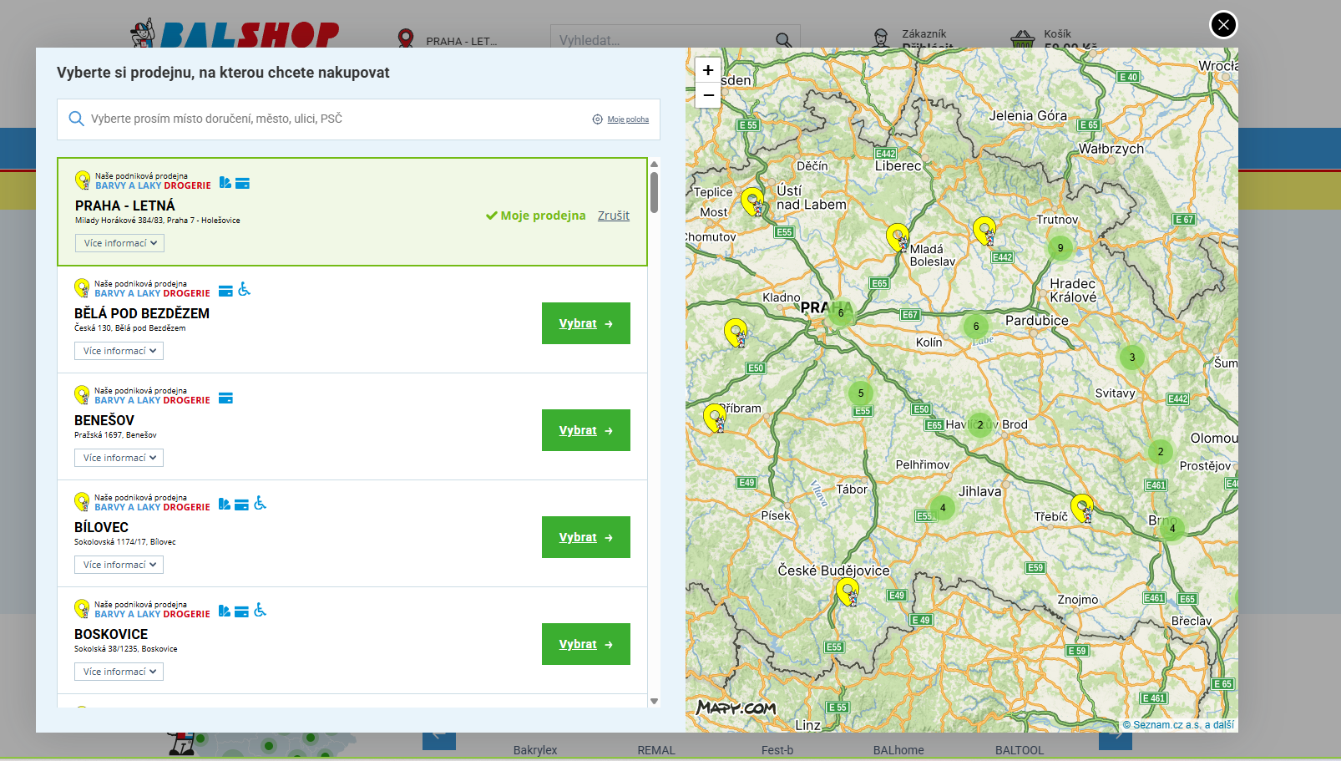Click the Moje poloha link

[x=628, y=119]
